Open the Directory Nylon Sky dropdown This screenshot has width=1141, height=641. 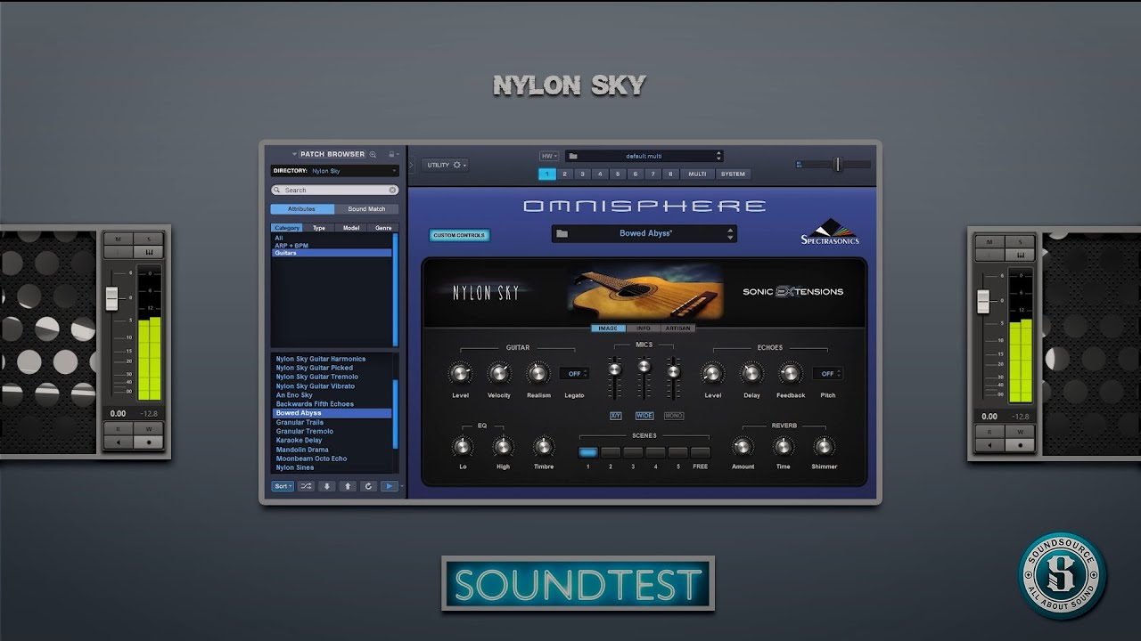pos(334,170)
